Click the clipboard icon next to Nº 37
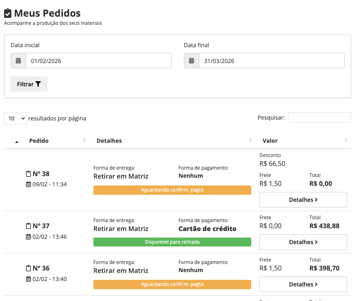The width and height of the screenshot is (352, 301). click(x=28, y=226)
